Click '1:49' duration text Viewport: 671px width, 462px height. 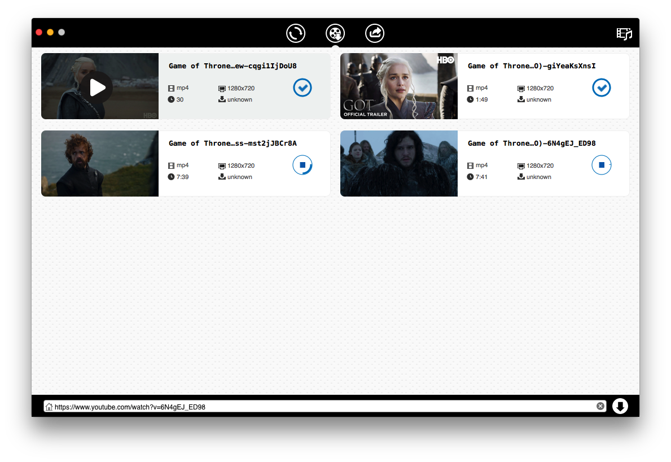click(482, 99)
